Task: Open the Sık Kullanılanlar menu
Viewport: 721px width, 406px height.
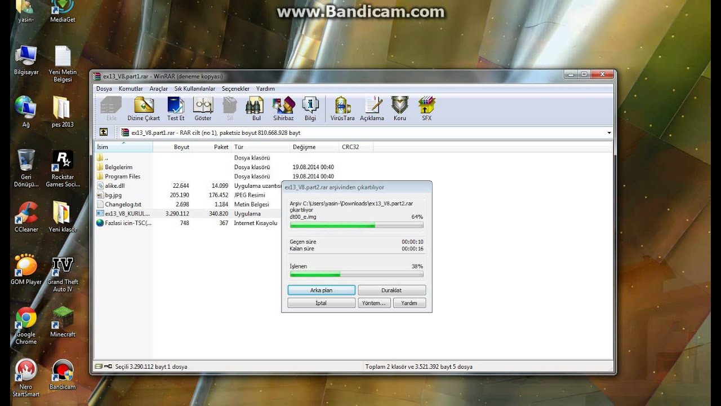Action: tap(195, 89)
